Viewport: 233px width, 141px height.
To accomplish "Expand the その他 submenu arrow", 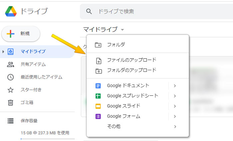I will 175,127.
